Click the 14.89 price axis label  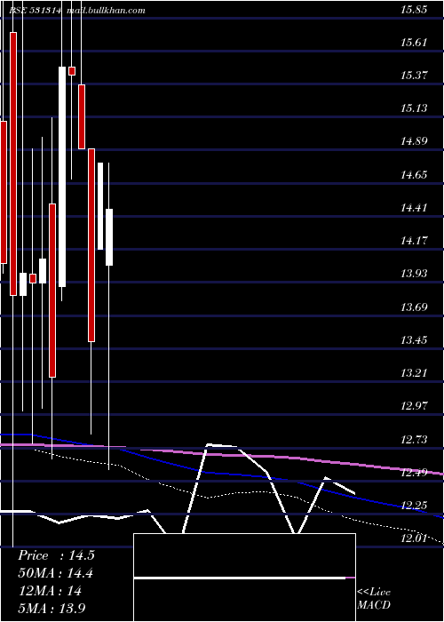coord(414,141)
